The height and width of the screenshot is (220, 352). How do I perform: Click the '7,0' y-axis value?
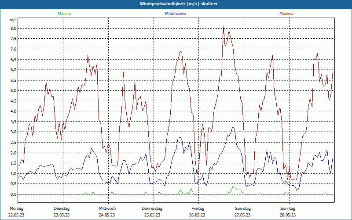pos(14,49)
